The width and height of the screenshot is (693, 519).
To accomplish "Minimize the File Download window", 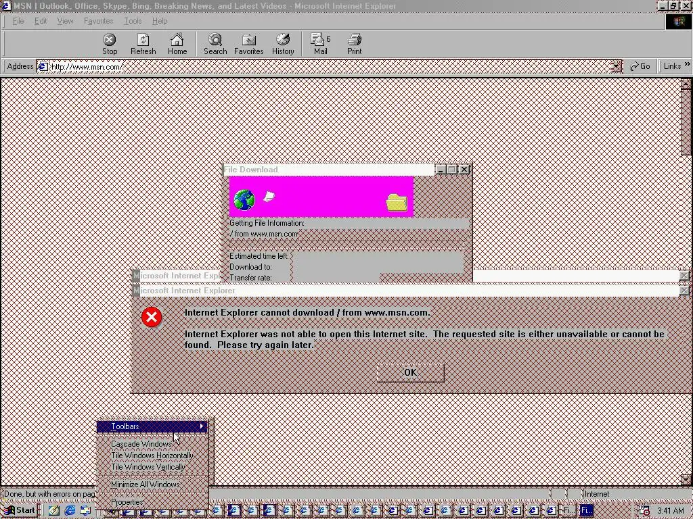I will click(440, 170).
